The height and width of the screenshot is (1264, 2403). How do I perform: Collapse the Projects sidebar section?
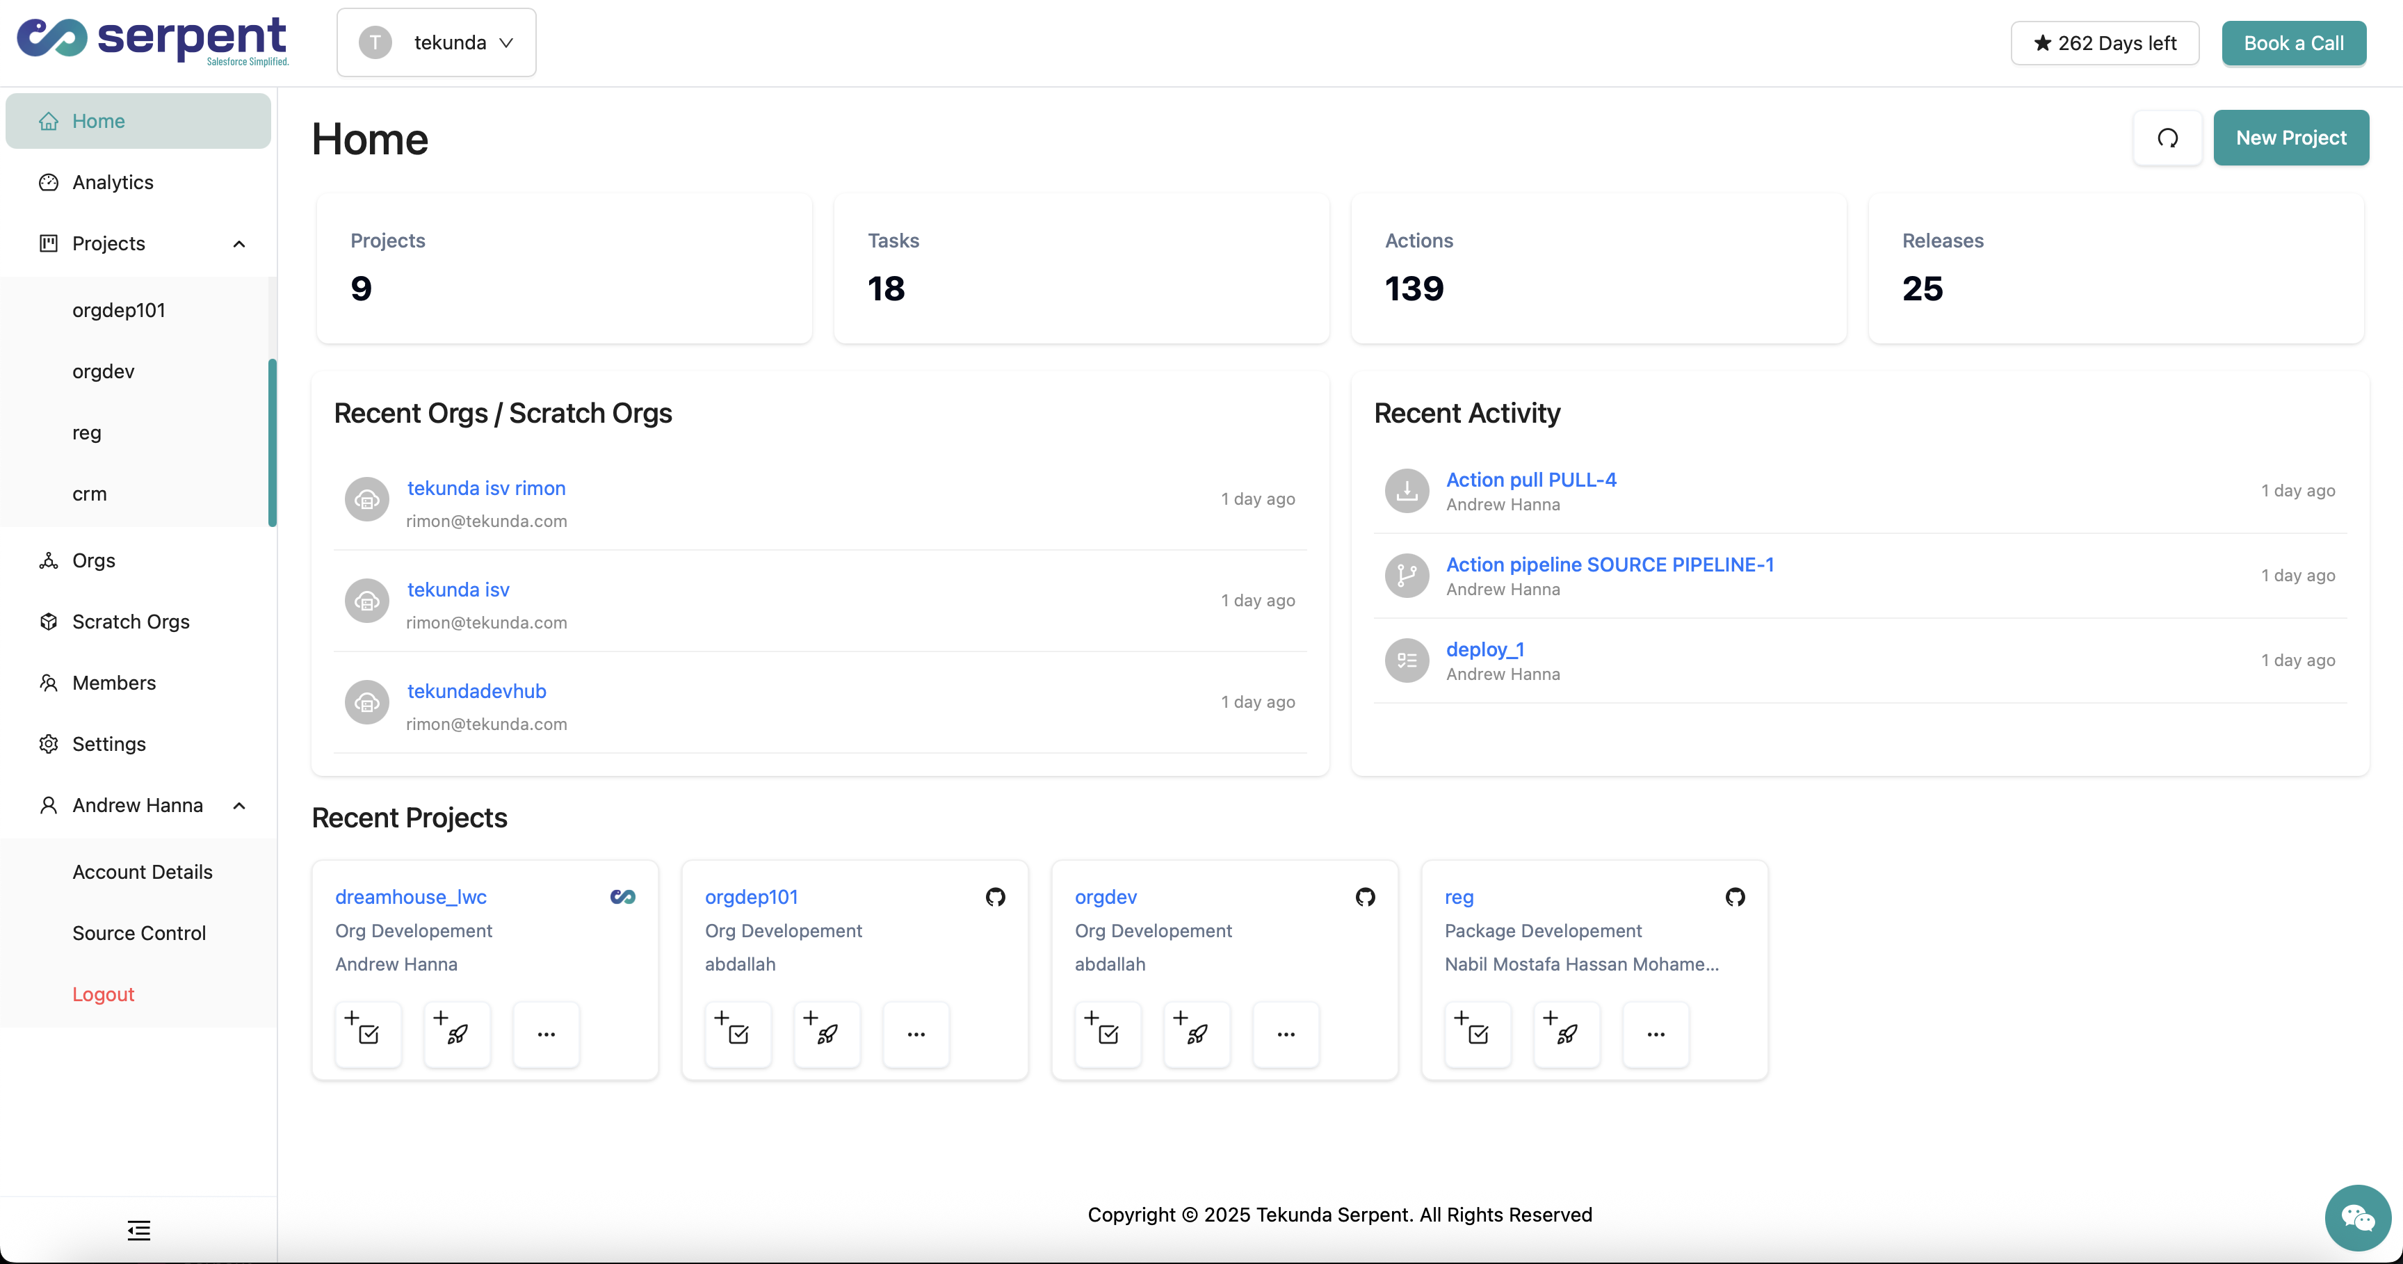[x=238, y=243]
